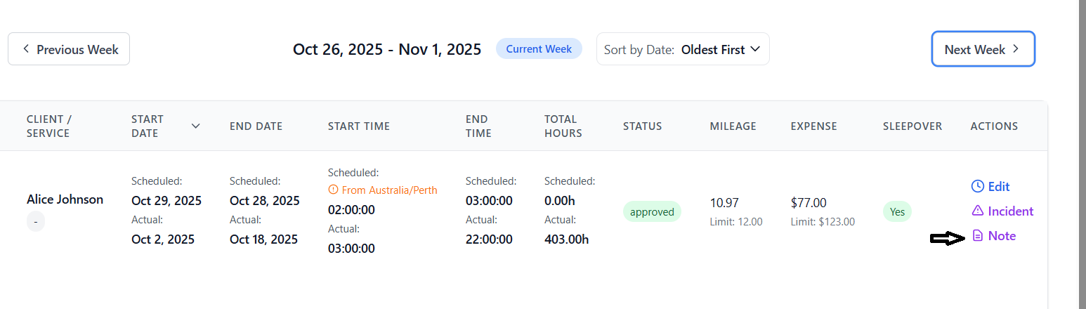Screen dimensions: 1086x309
Task: Click the green approved status badge
Action: coord(652,211)
